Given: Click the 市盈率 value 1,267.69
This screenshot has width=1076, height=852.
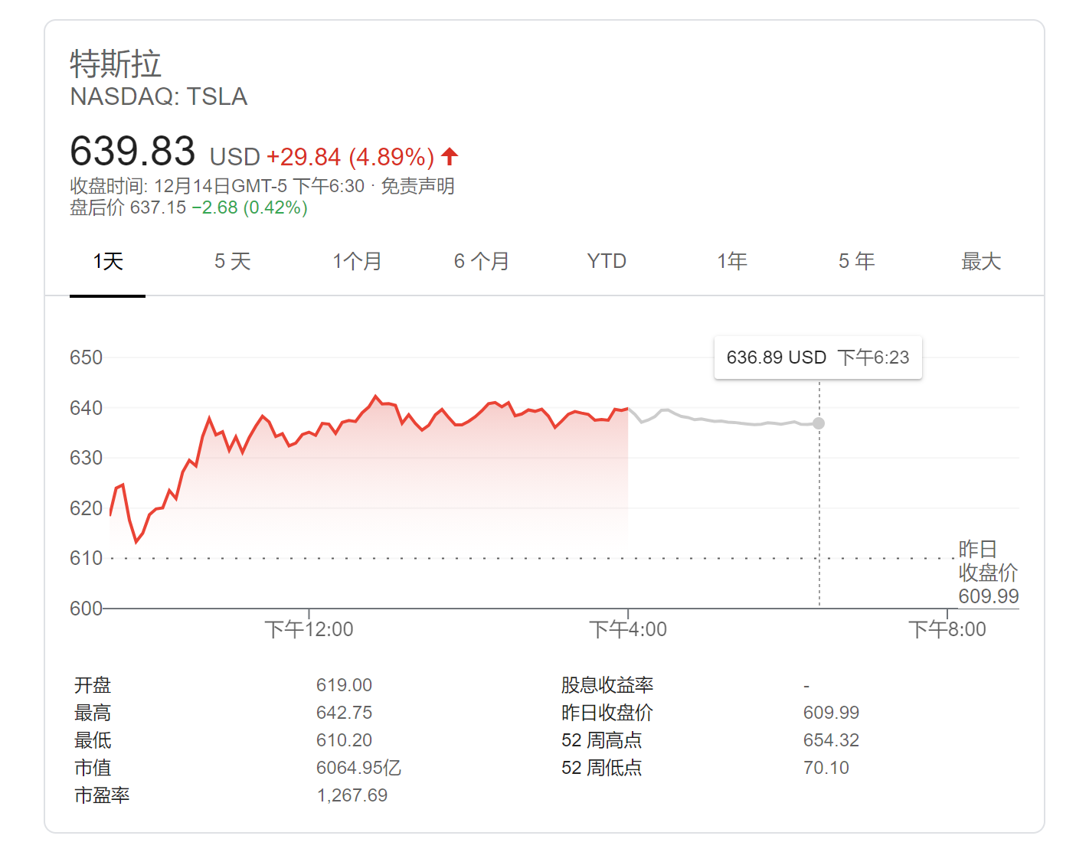Looking at the screenshot, I should coord(352,795).
